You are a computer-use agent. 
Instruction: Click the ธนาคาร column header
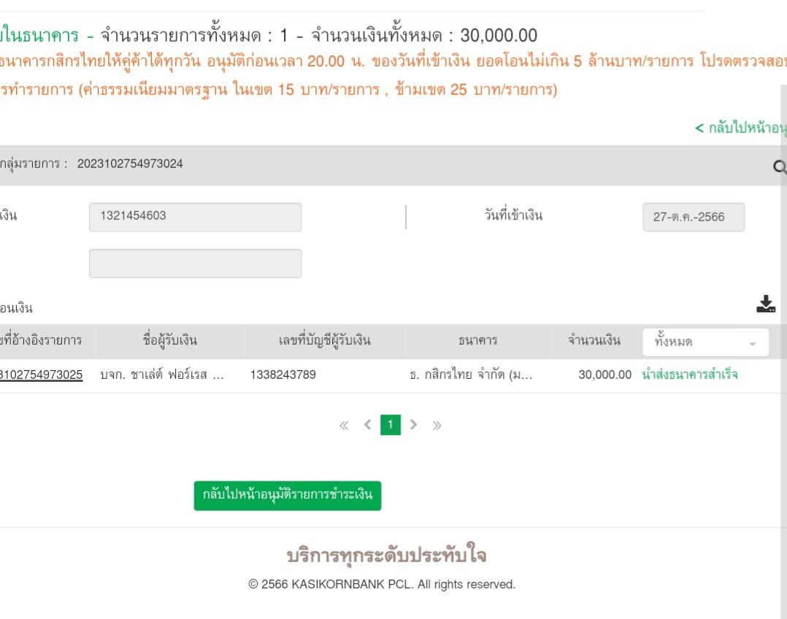point(477,341)
